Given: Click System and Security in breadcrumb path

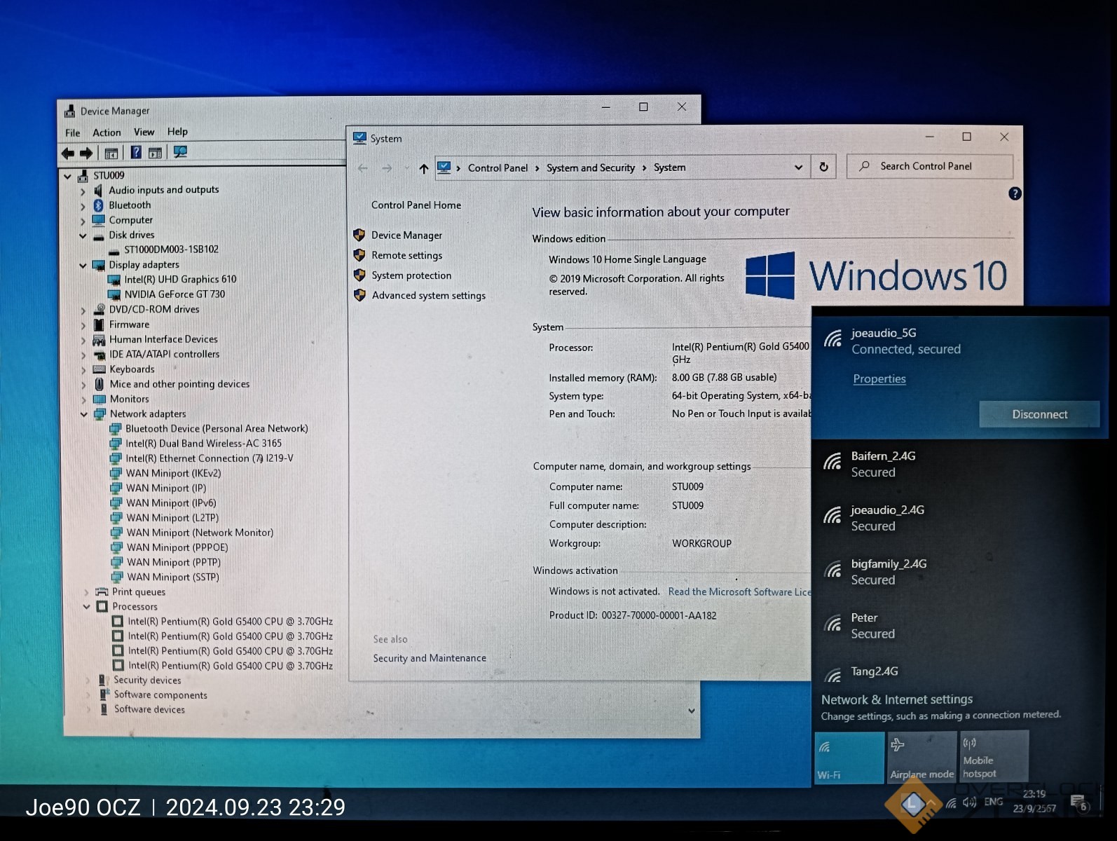Looking at the screenshot, I should (x=591, y=167).
